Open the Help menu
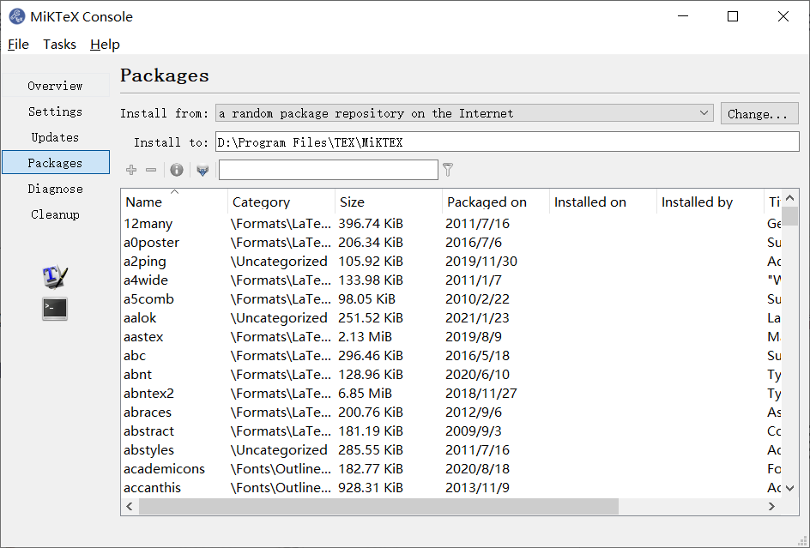The width and height of the screenshot is (810, 548). 105,45
